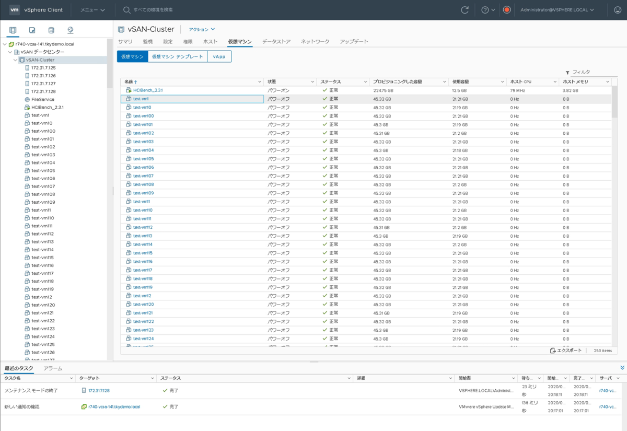Screen dimensions: 627x431
Task: Collapse the vSAN-Cluster tree node
Action: 15,60
